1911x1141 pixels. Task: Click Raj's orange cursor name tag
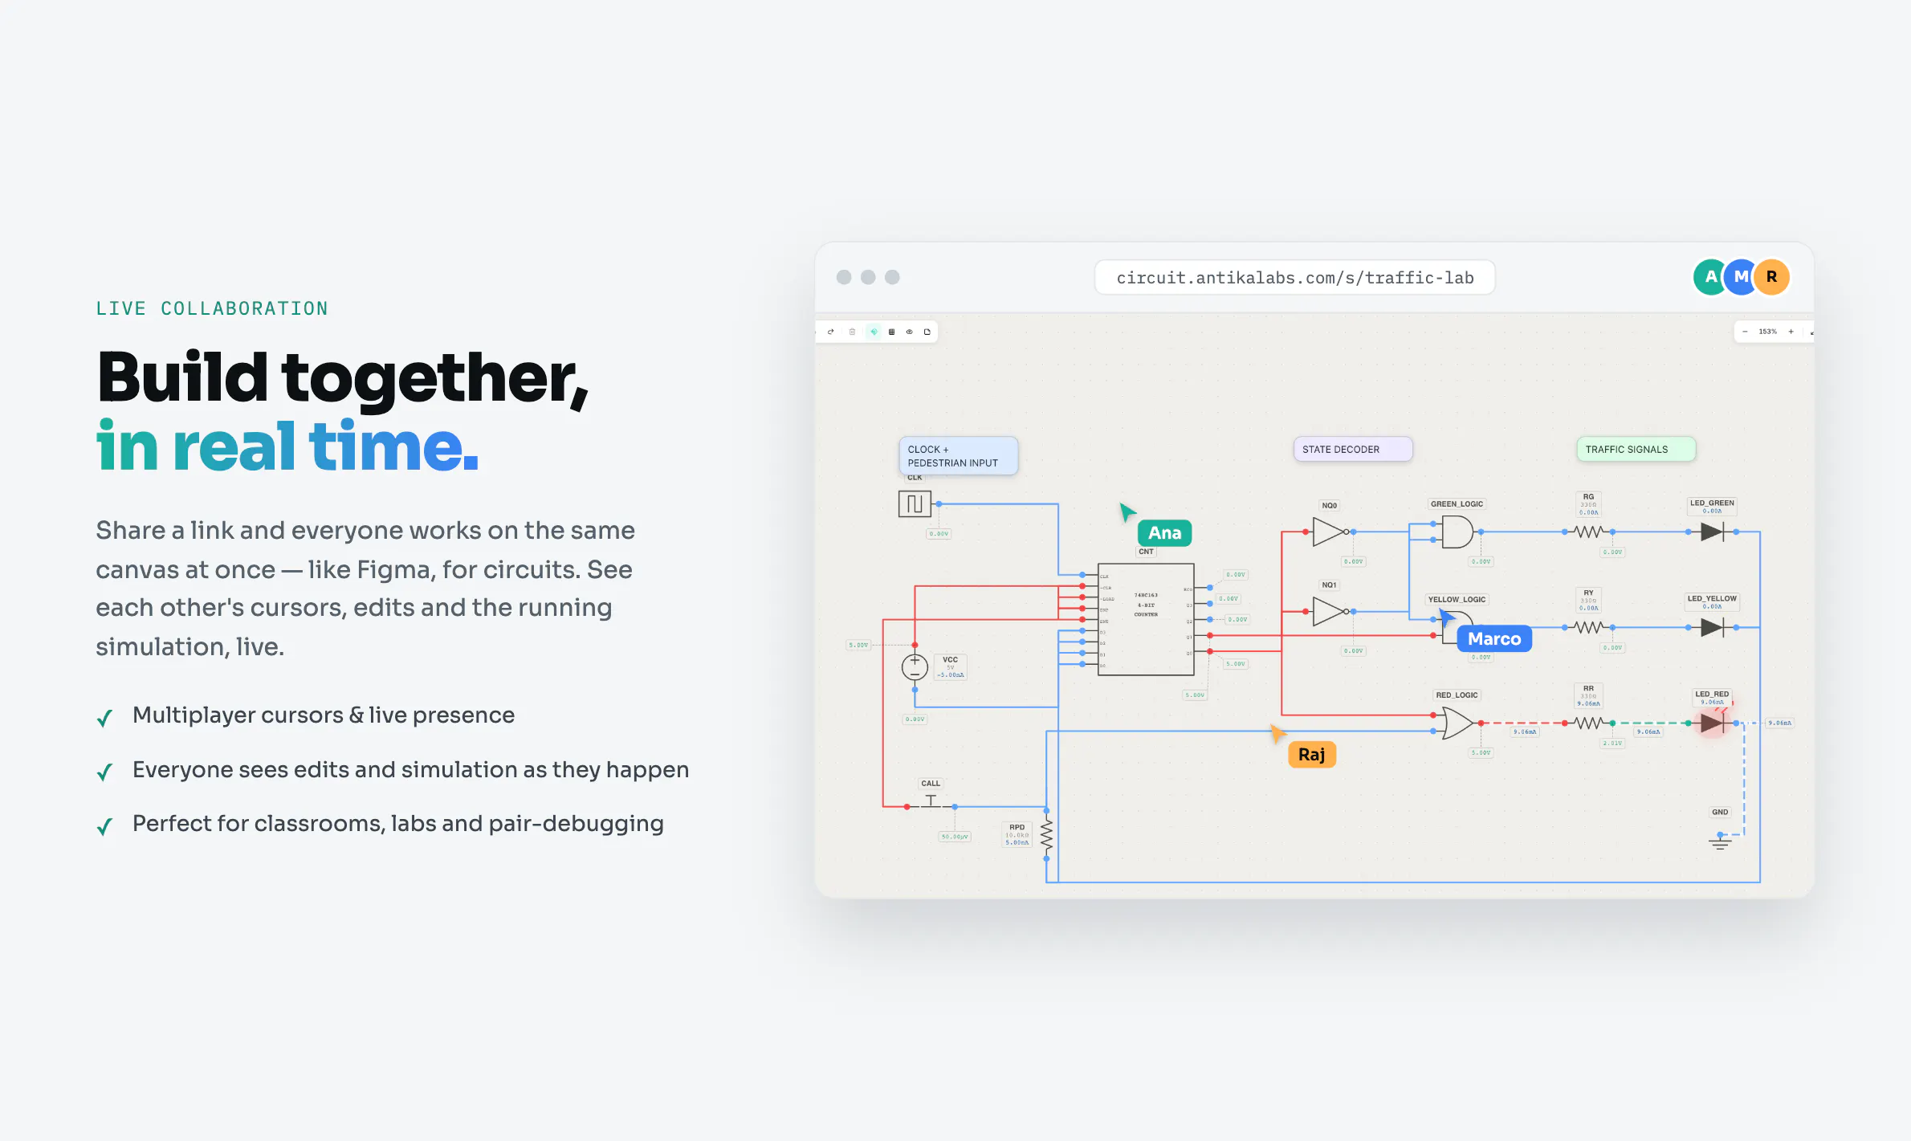1312,754
